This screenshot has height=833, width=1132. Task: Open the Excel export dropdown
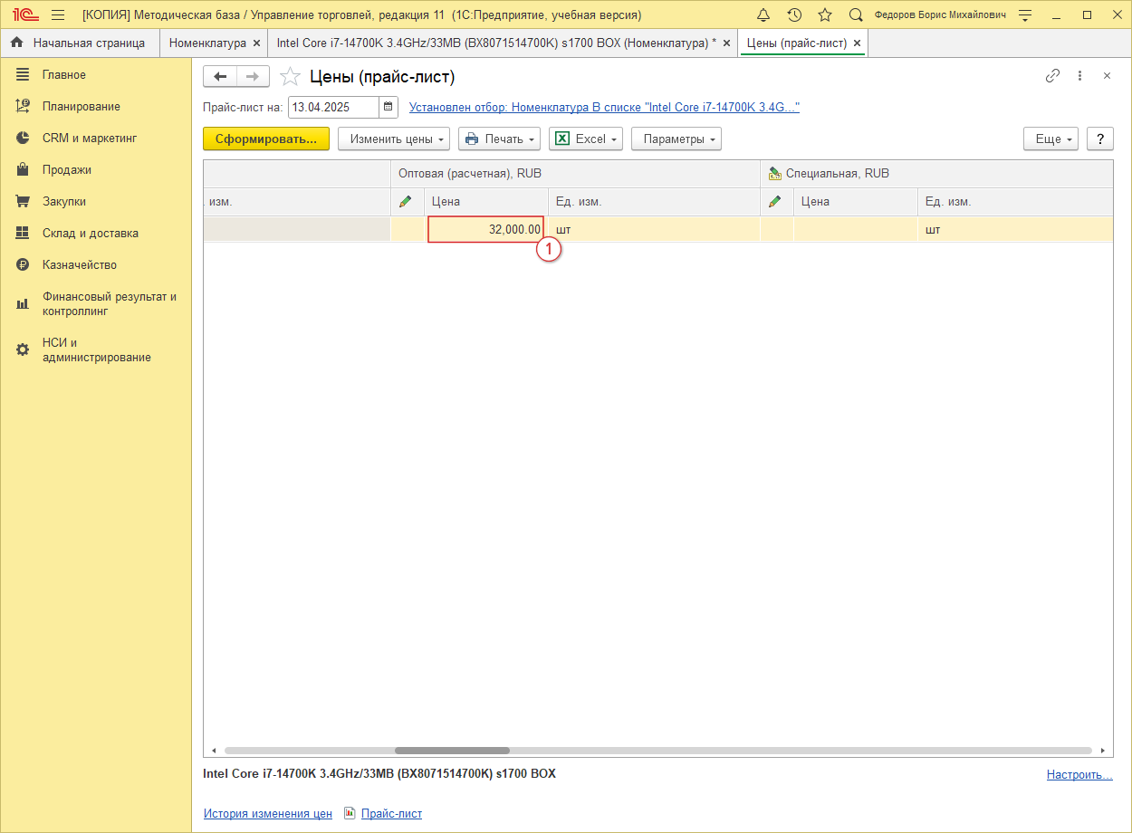[586, 139]
